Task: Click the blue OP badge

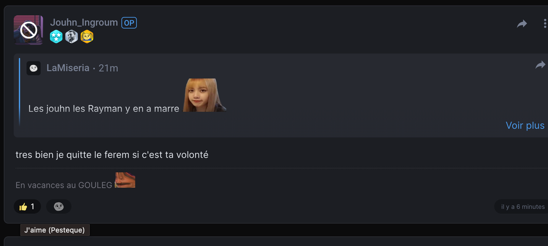Action: point(129,23)
